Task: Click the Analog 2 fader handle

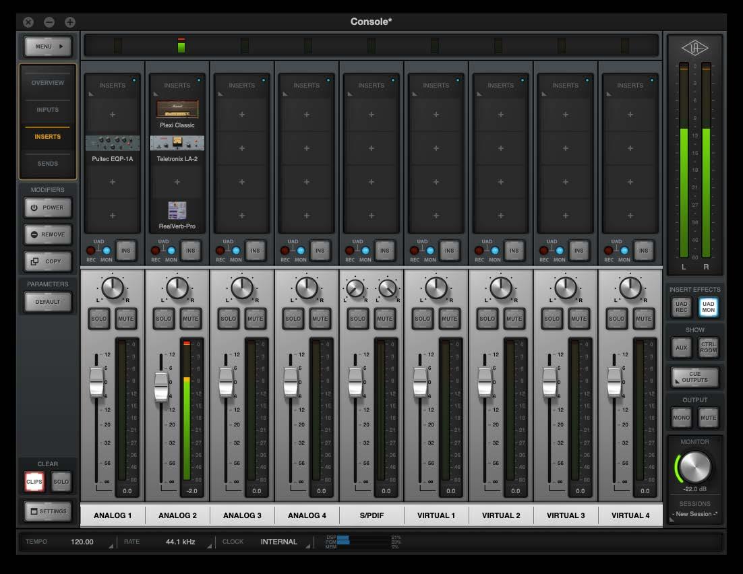Action: click(161, 387)
